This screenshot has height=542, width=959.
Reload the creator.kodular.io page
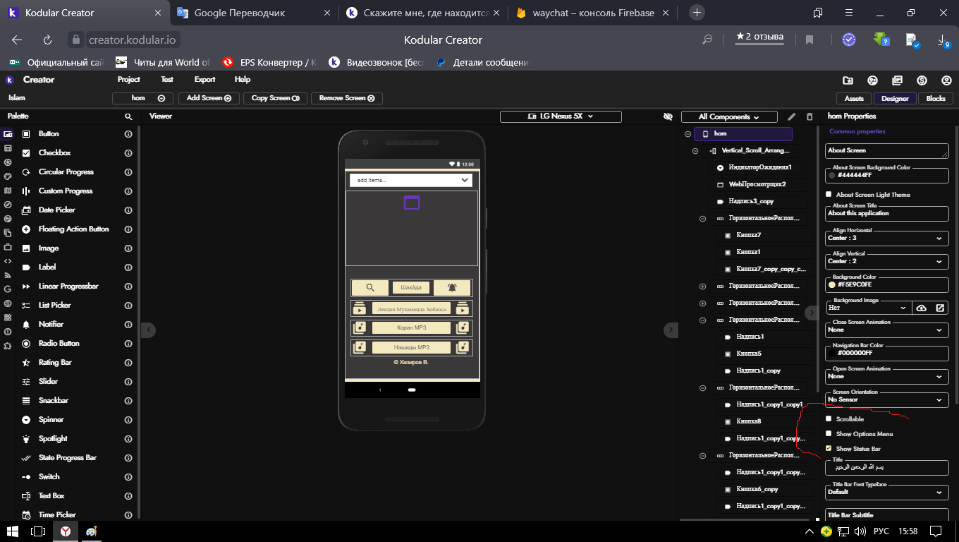[47, 40]
